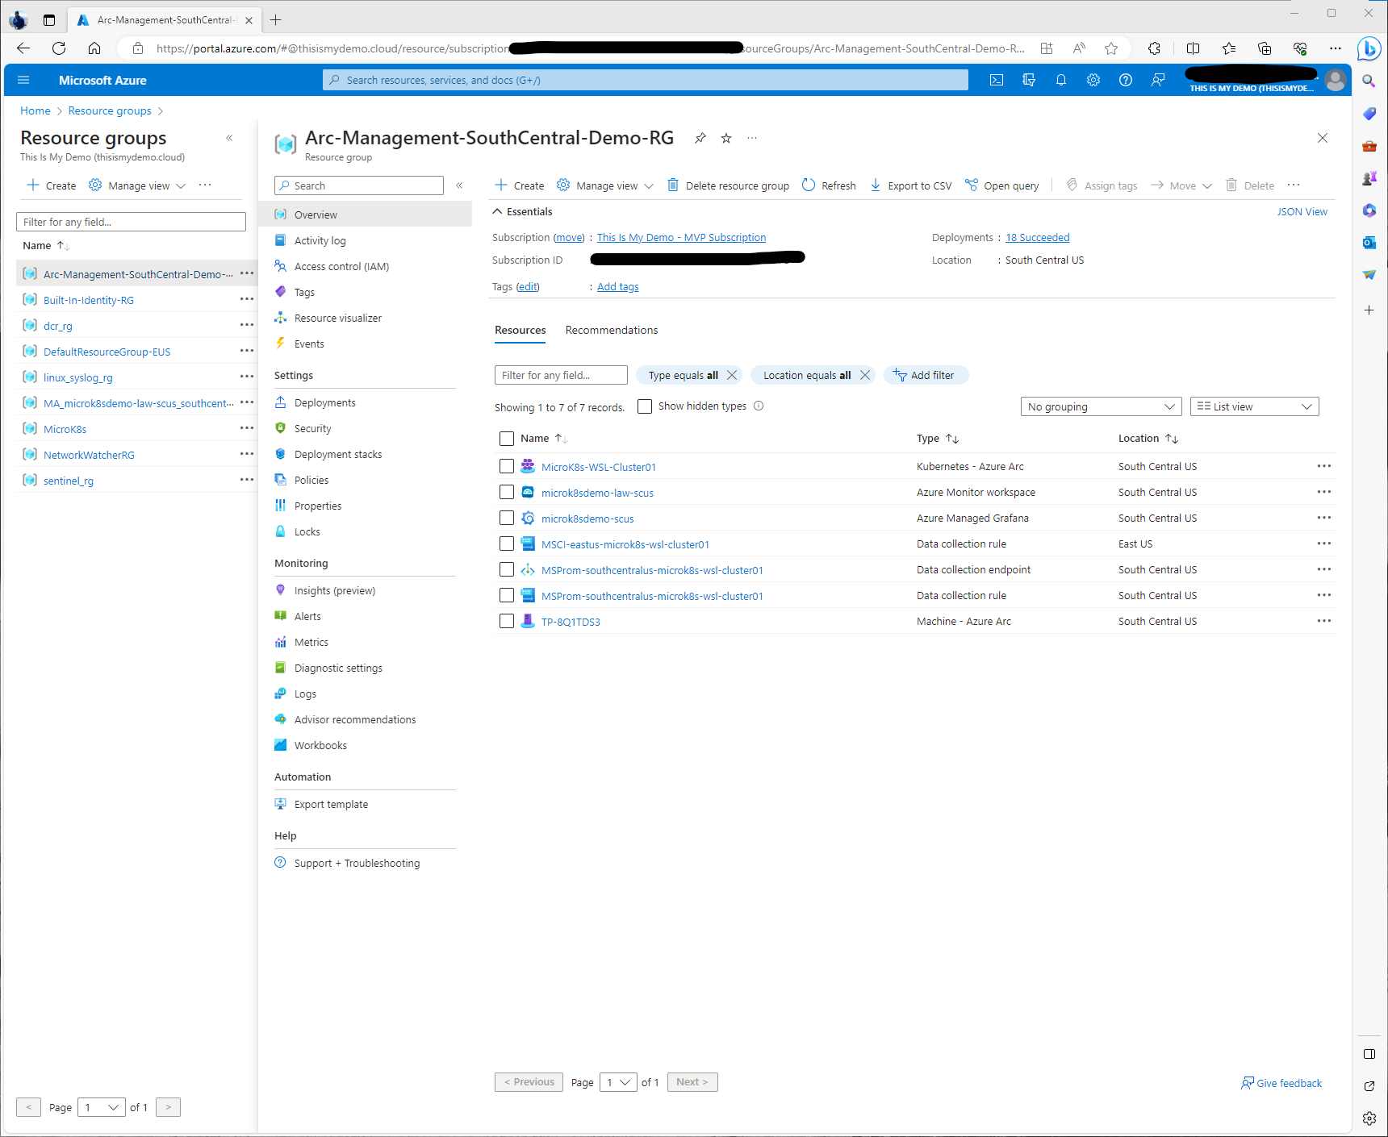Click the Azure search resources box
The width and height of the screenshot is (1388, 1137).
(x=646, y=80)
